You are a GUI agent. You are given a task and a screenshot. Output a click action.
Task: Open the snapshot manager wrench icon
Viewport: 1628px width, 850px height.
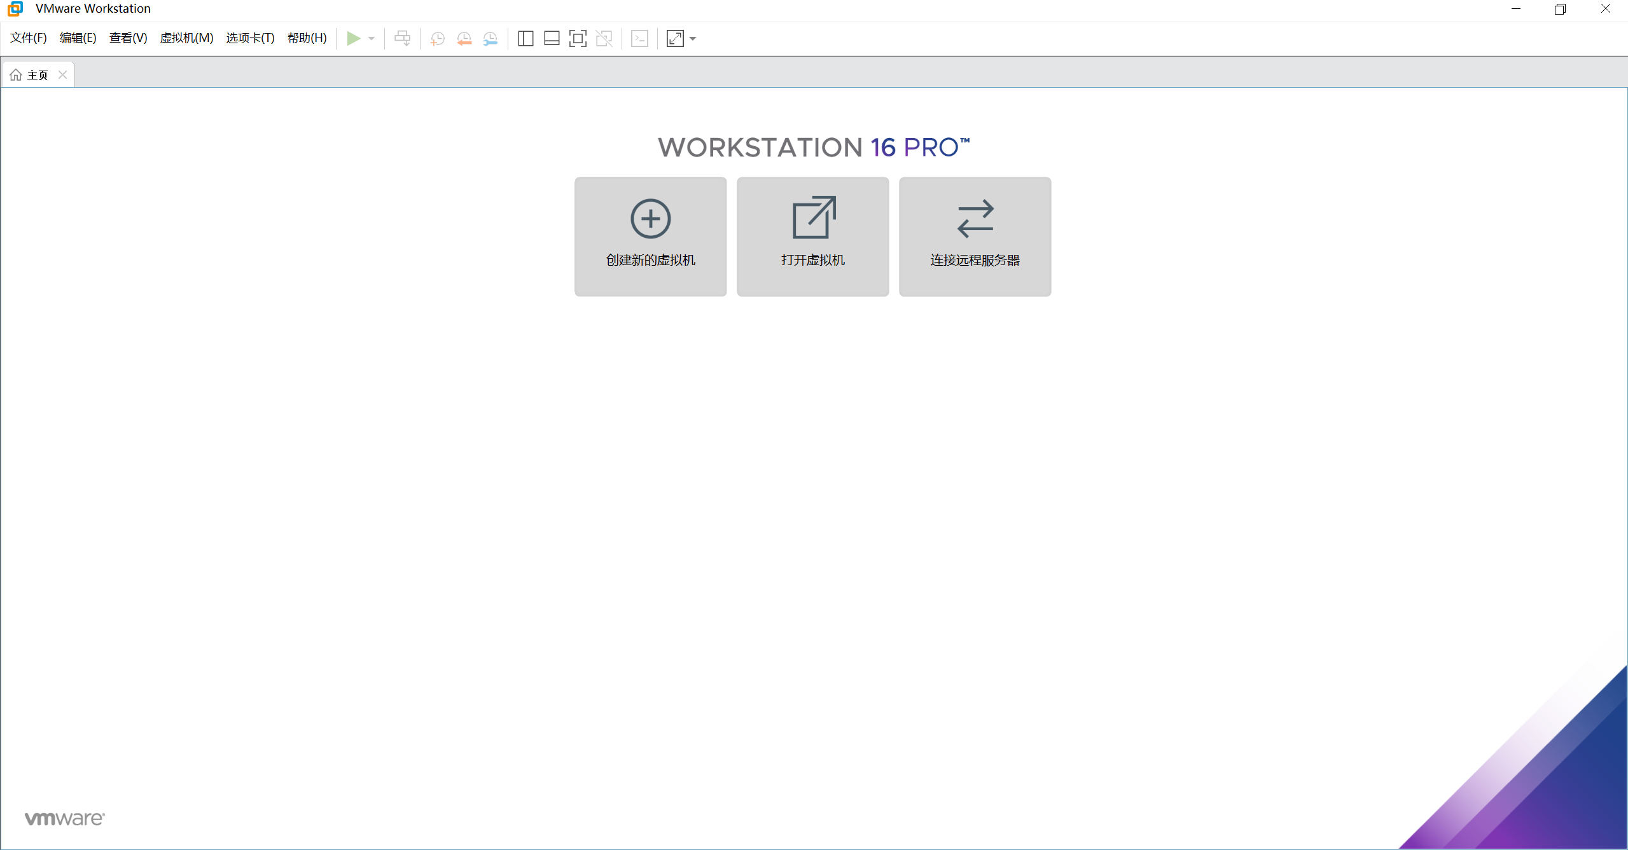click(x=490, y=39)
